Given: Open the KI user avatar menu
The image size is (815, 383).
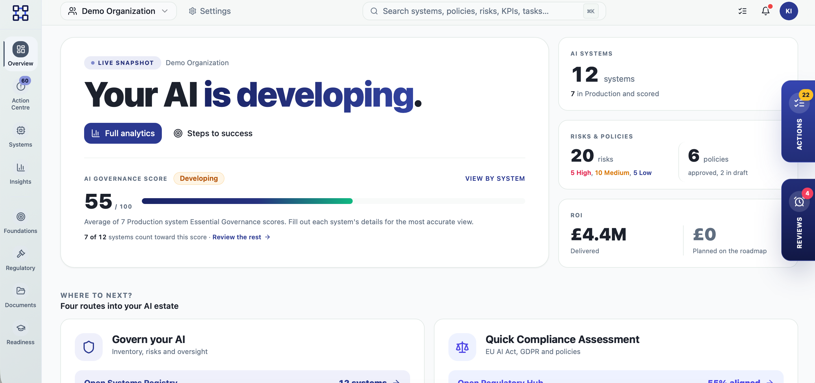Looking at the screenshot, I should click(x=788, y=11).
